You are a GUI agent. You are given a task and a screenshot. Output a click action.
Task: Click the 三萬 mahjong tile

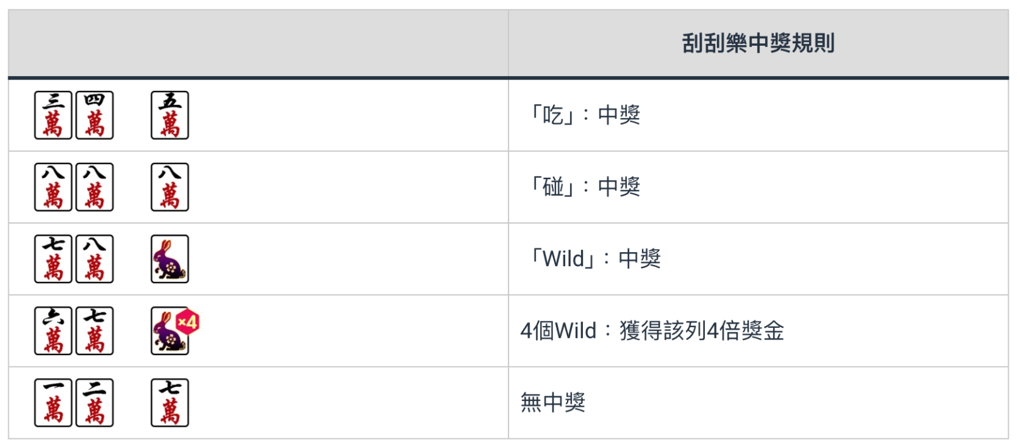(53, 115)
